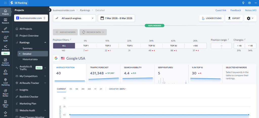Screen dimensions: 259x118
Task: Open the businessinsider.com project selector
Action: tap(31, 18)
